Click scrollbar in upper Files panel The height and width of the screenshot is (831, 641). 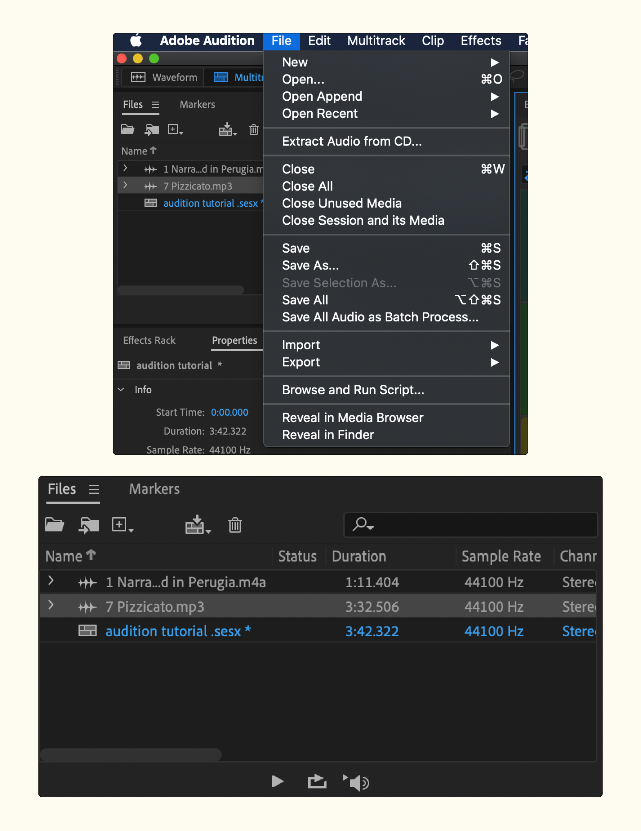pos(181,290)
